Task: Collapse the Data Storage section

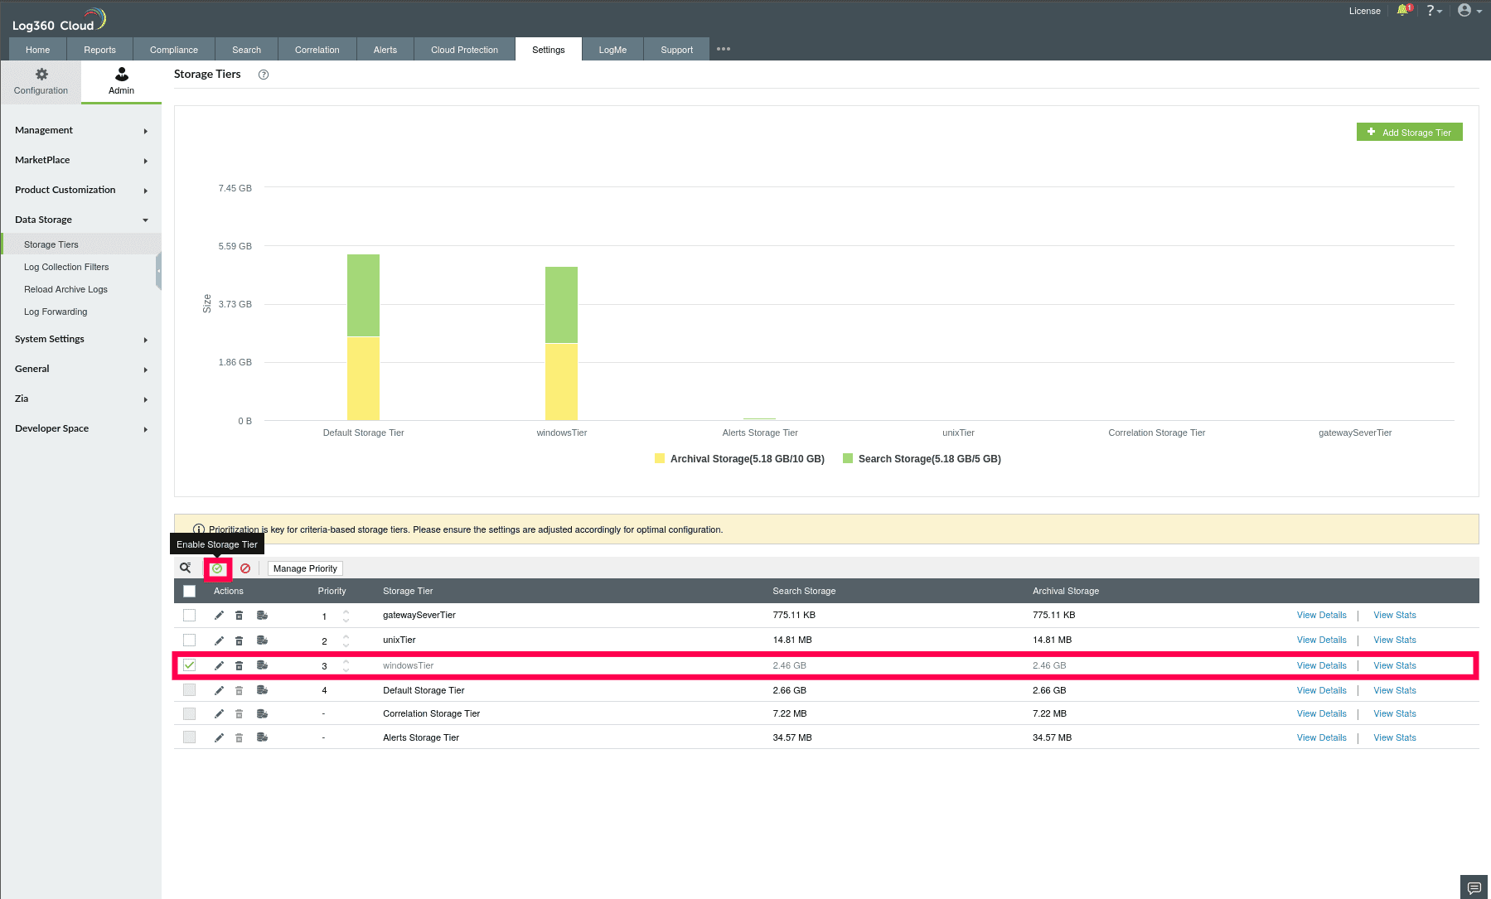Action: pyautogui.click(x=80, y=220)
